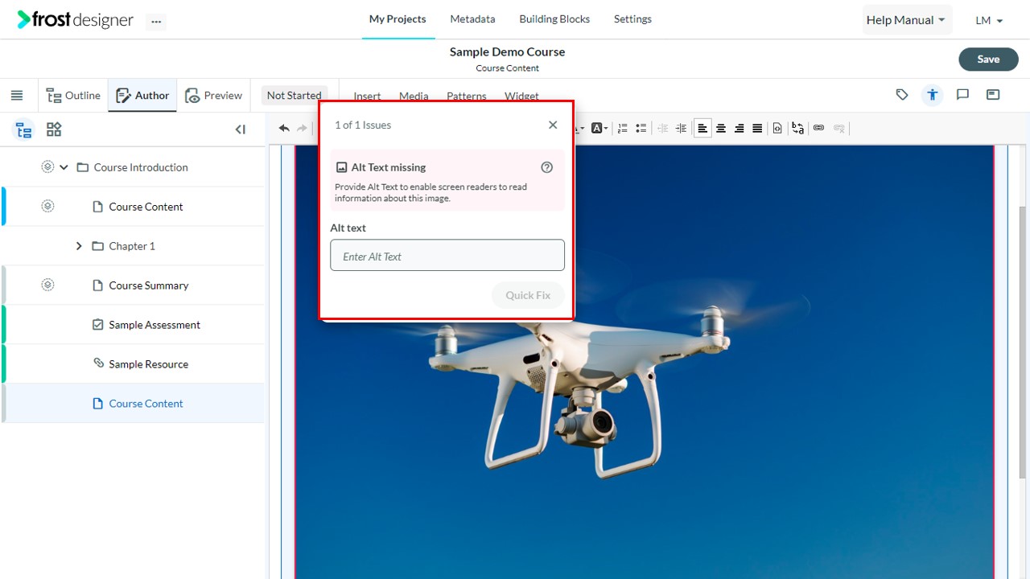Justify the text
Screen dimensions: 1030x579
757,128
